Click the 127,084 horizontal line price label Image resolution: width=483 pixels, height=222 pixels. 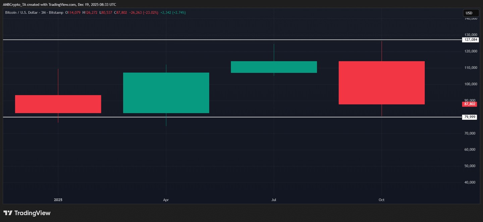[470, 40]
